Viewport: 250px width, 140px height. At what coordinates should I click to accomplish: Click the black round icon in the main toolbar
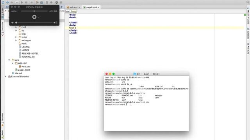(x=57, y=2)
